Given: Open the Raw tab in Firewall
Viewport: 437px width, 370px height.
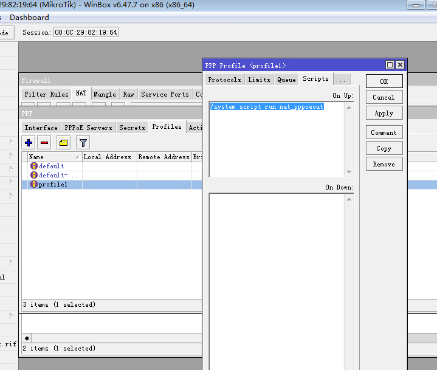Looking at the screenshot, I should (128, 94).
